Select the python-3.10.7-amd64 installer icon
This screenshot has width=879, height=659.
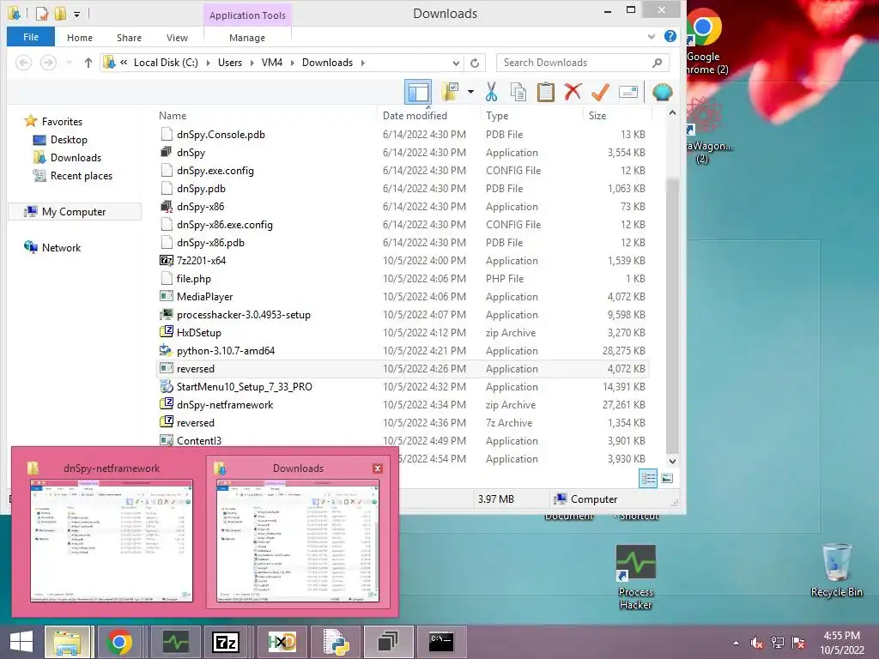coord(166,351)
